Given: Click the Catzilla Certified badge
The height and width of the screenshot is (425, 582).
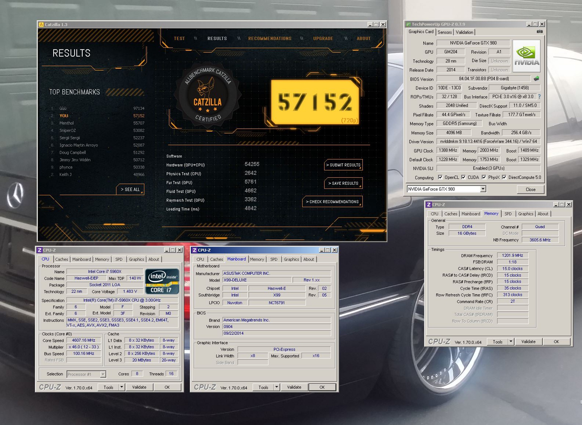Looking at the screenshot, I should 208,95.
